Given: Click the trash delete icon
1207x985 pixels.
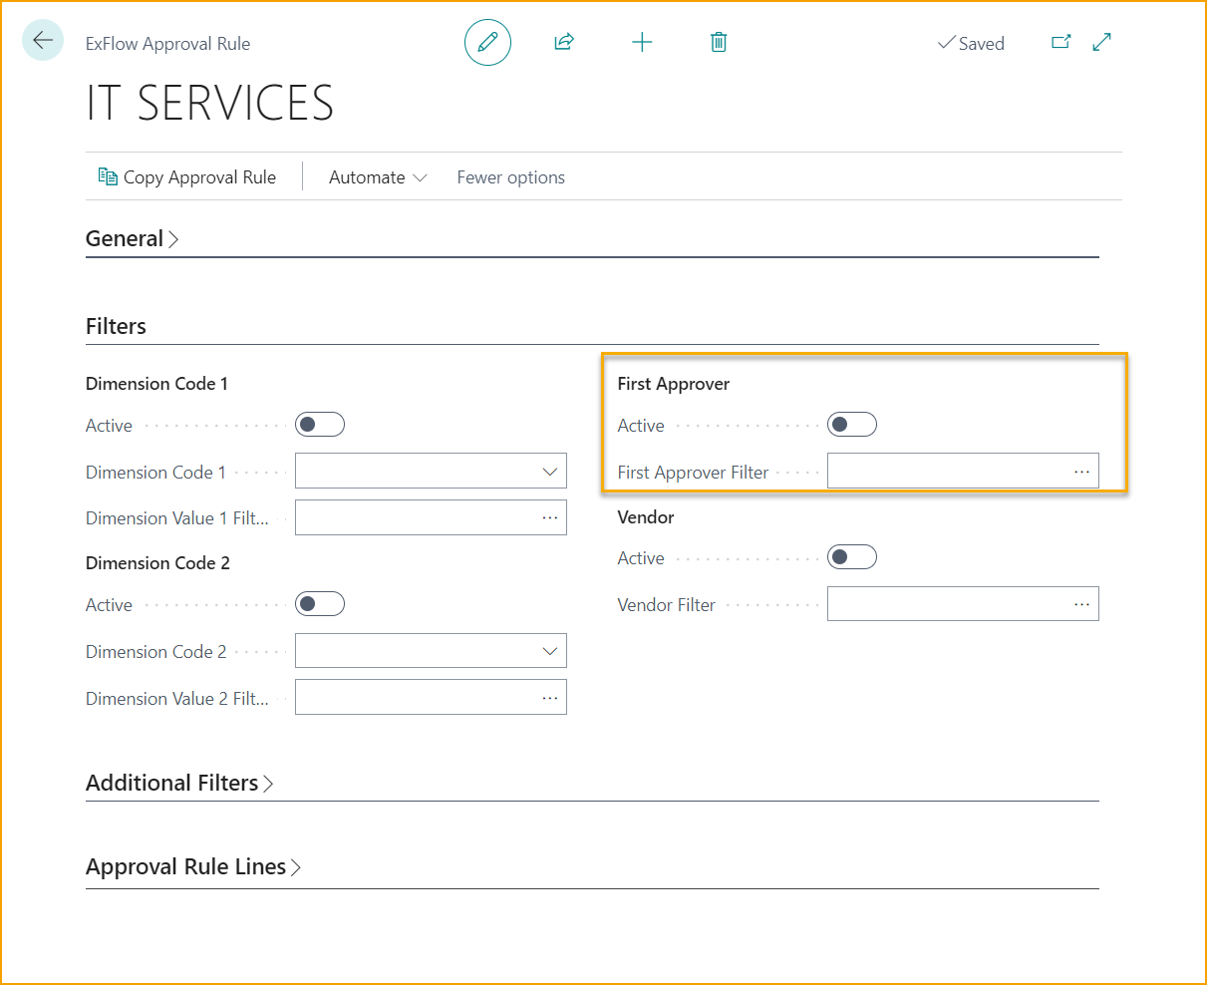Looking at the screenshot, I should (x=719, y=42).
